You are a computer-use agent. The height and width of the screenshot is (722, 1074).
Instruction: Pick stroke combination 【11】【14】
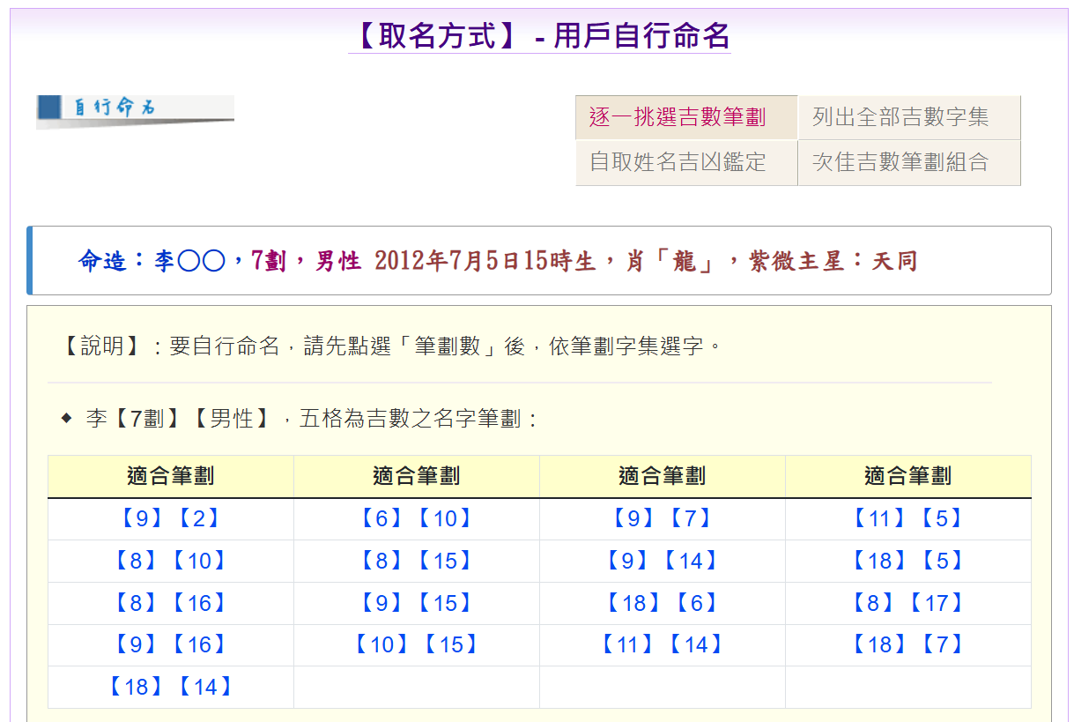662,645
